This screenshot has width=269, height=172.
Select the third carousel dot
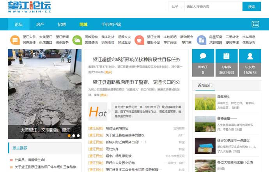click(x=78, y=136)
